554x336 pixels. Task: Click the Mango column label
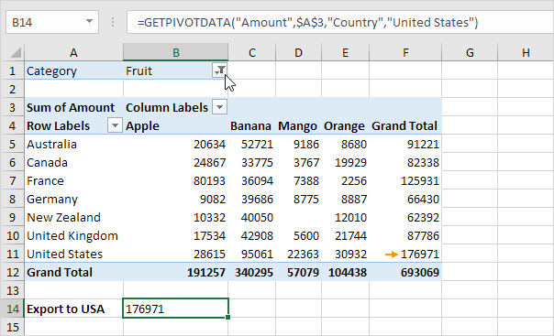[298, 125]
